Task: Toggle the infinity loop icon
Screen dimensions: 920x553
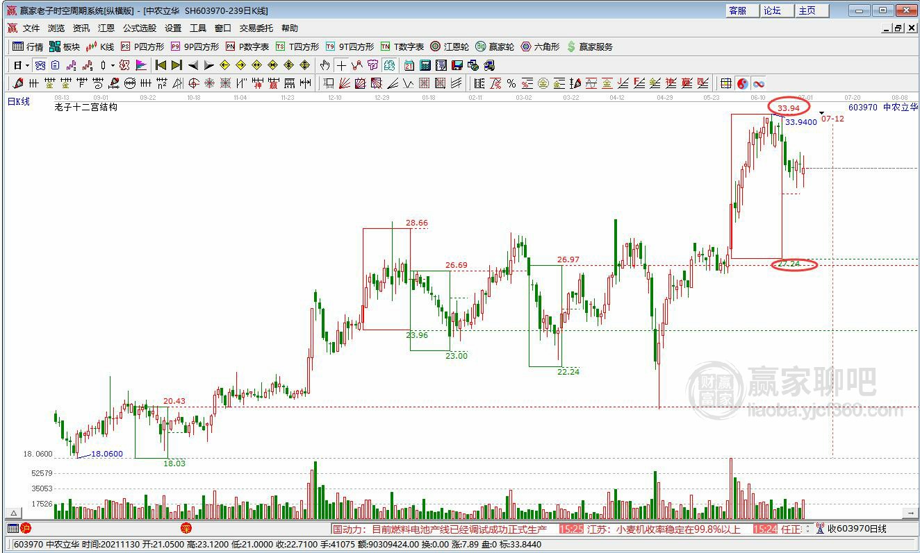Action: pos(758,83)
